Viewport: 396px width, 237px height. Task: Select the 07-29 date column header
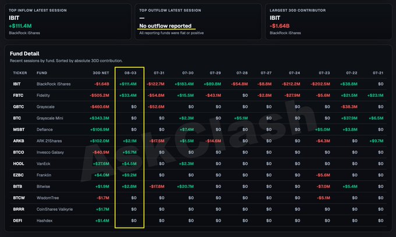coord(215,73)
